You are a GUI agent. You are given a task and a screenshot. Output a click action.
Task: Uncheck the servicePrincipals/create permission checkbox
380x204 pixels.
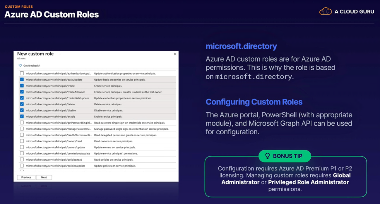tap(22, 86)
